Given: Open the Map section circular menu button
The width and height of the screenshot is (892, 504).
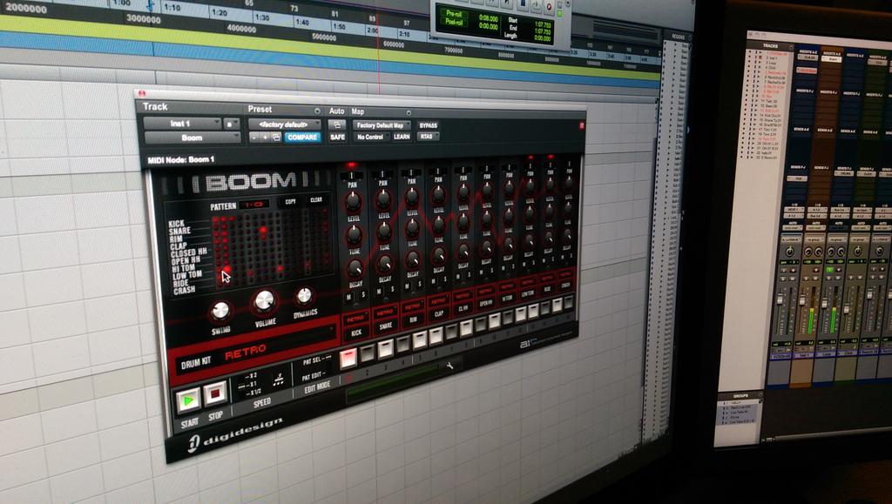Looking at the screenshot, I should point(408,112).
